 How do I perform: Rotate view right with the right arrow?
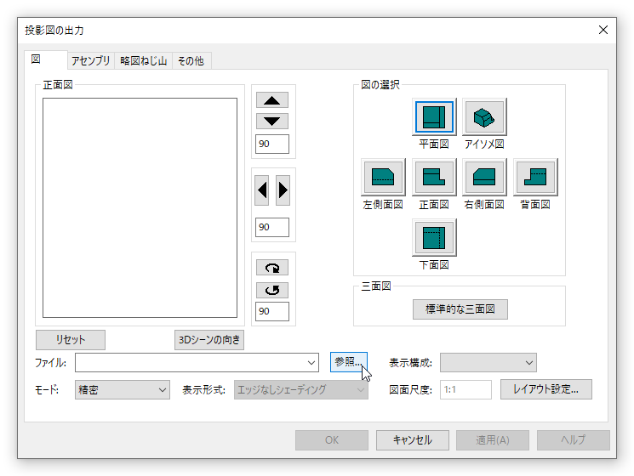[283, 190]
